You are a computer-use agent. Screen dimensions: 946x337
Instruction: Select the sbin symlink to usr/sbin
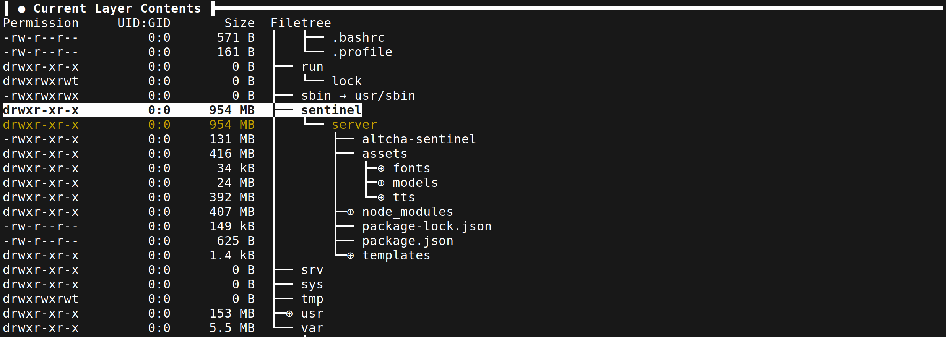358,96
